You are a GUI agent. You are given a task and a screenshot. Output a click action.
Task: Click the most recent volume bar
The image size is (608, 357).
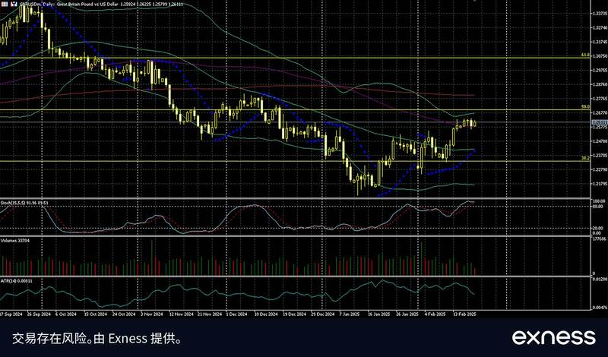476,271
